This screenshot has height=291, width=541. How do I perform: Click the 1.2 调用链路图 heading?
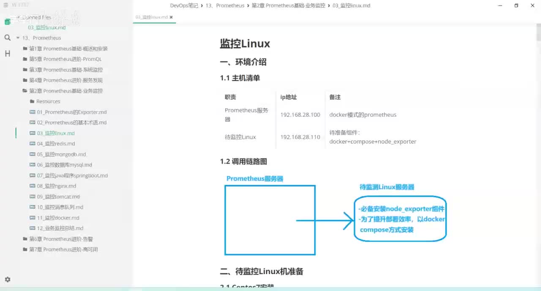pyautogui.click(x=243, y=162)
